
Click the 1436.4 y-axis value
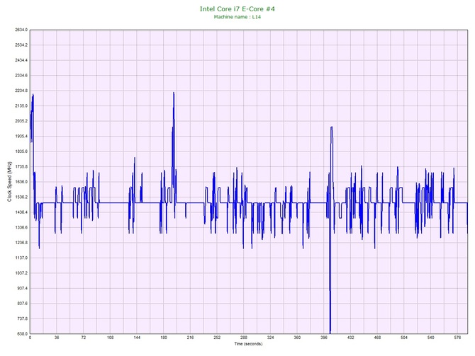click(x=21, y=212)
